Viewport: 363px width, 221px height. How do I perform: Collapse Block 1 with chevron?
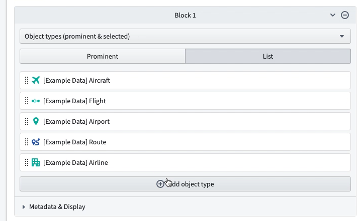333,15
